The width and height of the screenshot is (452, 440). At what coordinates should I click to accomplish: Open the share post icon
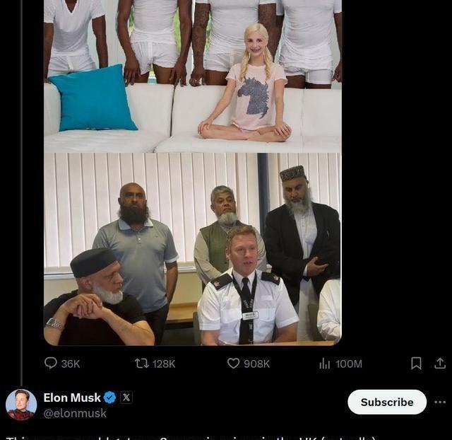[440, 363]
